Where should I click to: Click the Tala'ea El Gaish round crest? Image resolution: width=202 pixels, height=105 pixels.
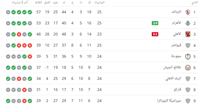(188, 68)
